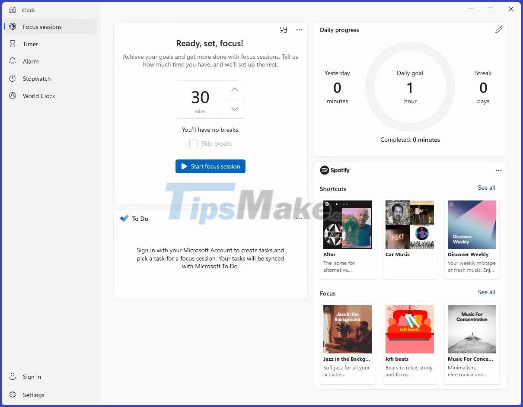This screenshot has height=407, width=523.
Task: Switch to the Stopwatch
Action: point(36,78)
